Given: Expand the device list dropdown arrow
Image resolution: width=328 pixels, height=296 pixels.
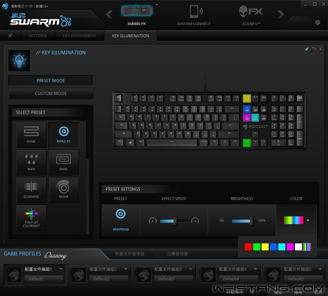Looking at the screenshot, I should pyautogui.click(x=157, y=4).
